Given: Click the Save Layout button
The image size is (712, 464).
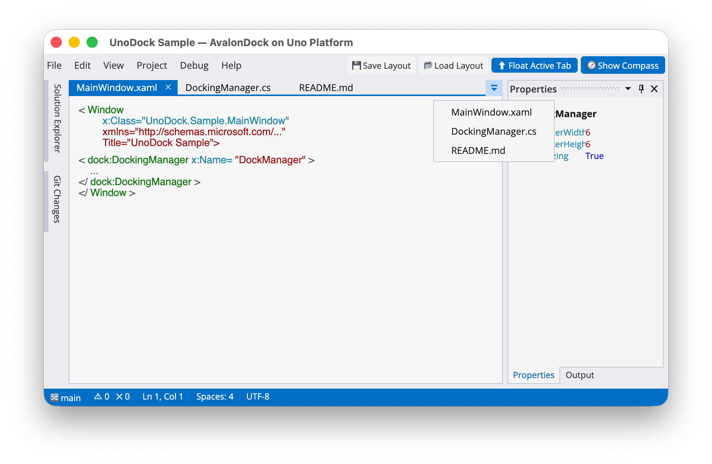Looking at the screenshot, I should click(381, 65).
